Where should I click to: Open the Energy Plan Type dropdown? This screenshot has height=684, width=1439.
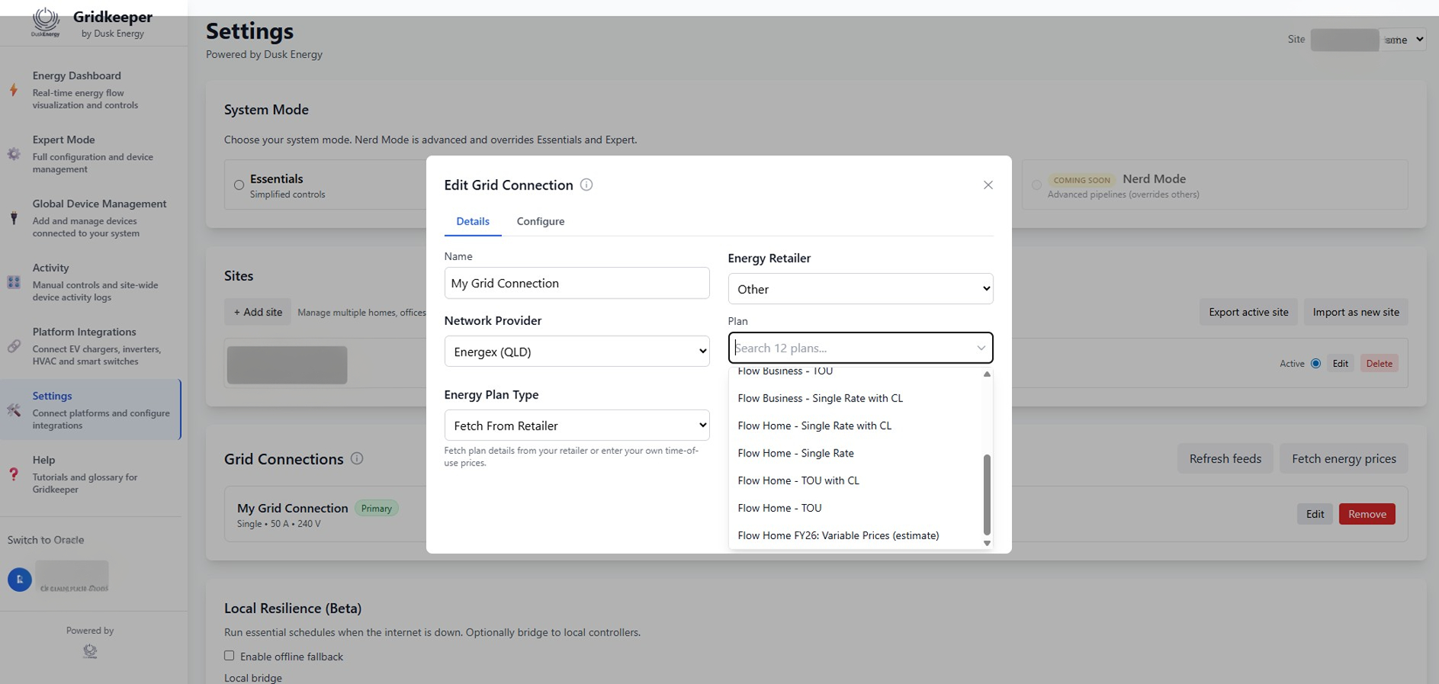tap(577, 425)
